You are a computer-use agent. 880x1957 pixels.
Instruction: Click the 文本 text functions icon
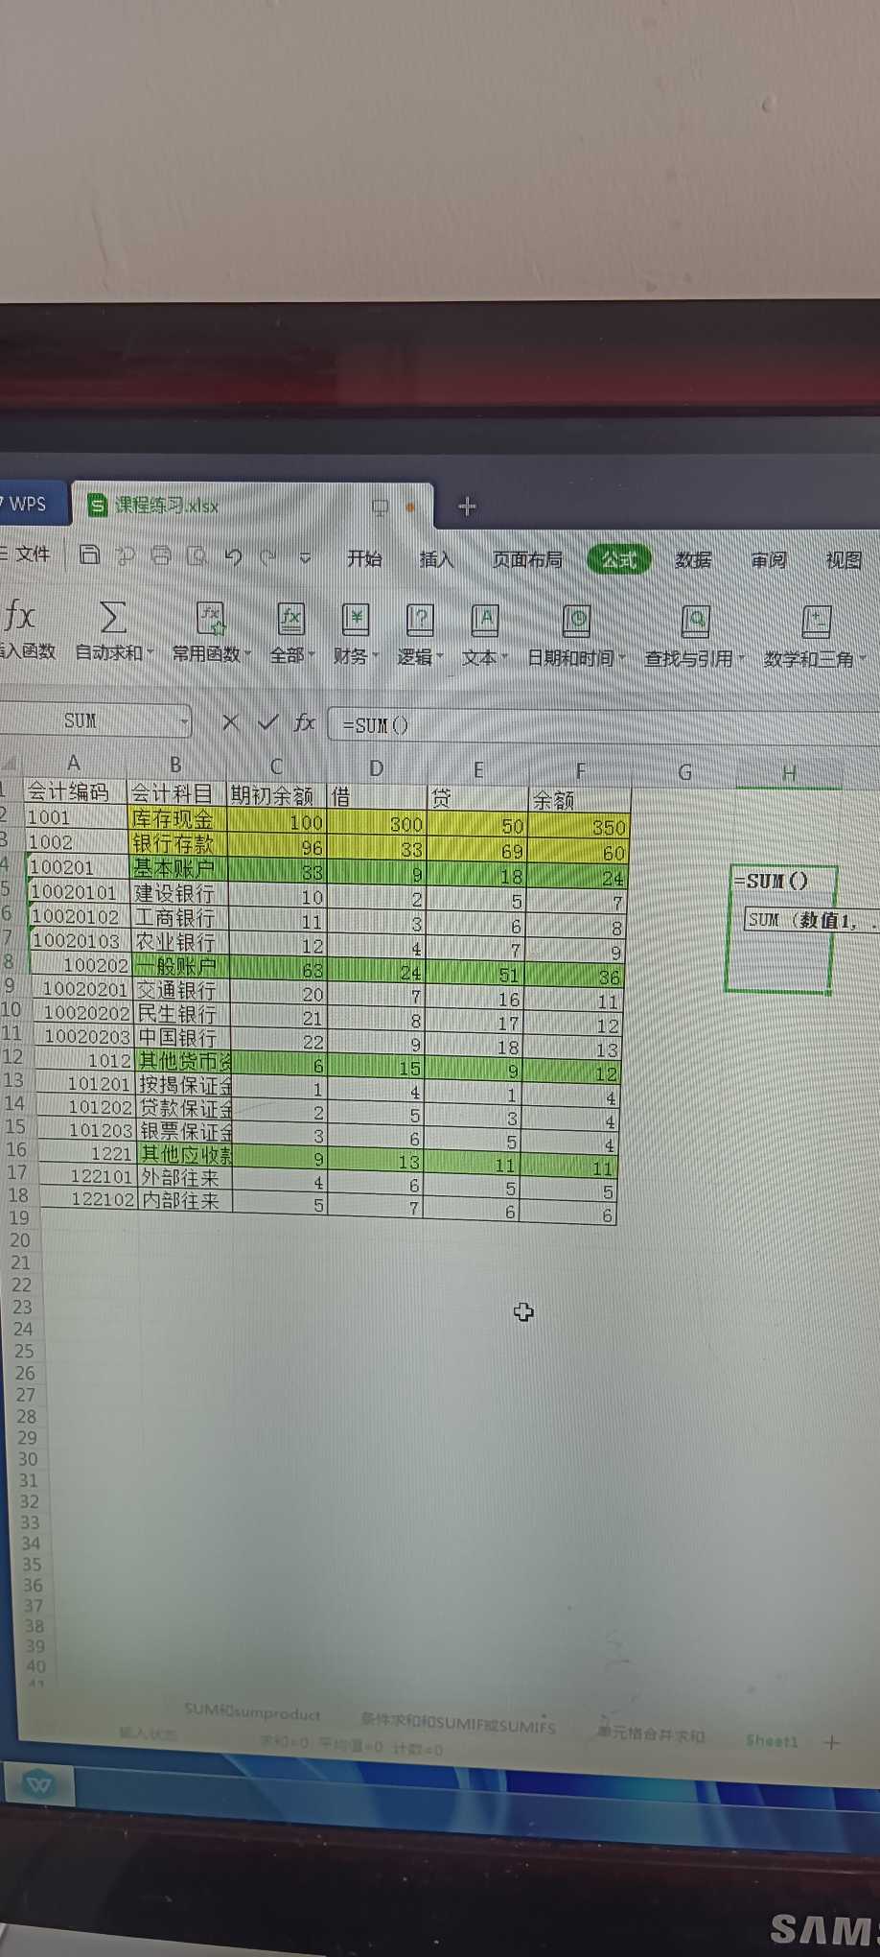[x=485, y=621]
